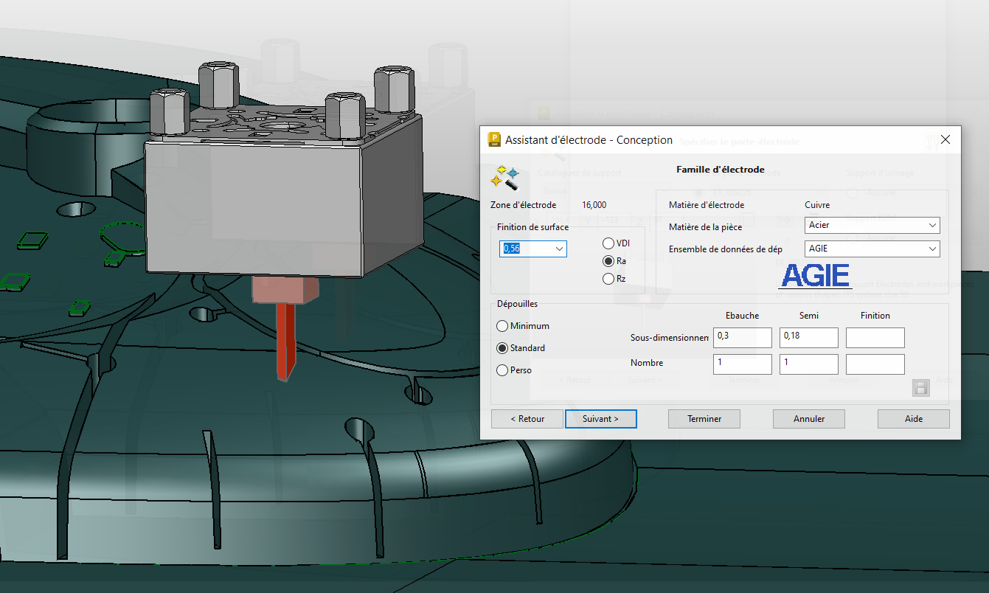Expand the Matière de la pièce dropdown
Screen dimensions: 989x593
(x=932, y=225)
